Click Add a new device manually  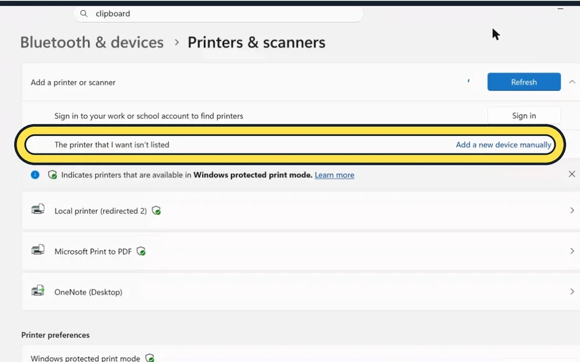pyautogui.click(x=503, y=145)
